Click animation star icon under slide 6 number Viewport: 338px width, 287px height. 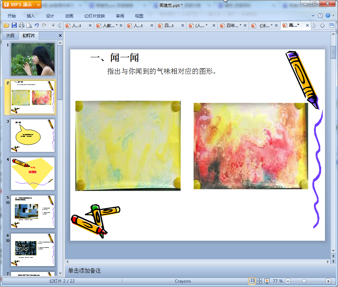8,241
